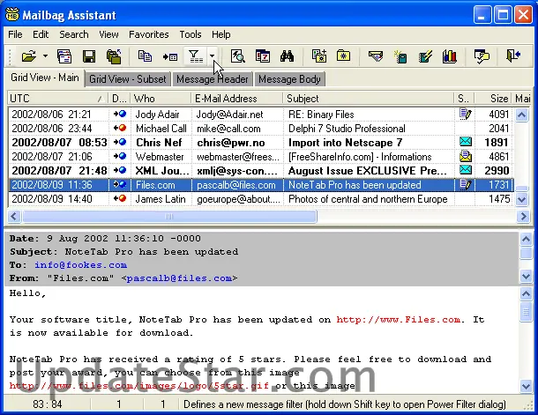The width and height of the screenshot is (538, 415).
Task: Select the Import into Netscape 7 message
Action: [261, 143]
